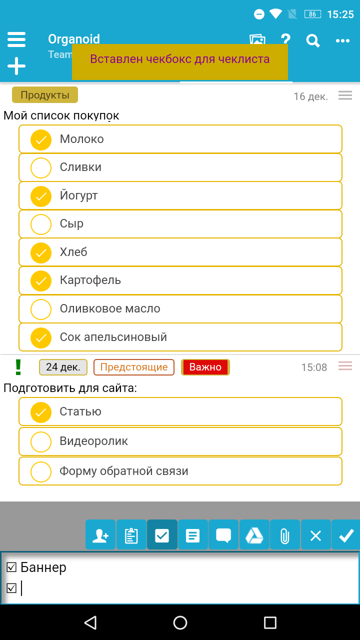
Task: Open handle menu for site preparation note
Action: pyautogui.click(x=345, y=366)
